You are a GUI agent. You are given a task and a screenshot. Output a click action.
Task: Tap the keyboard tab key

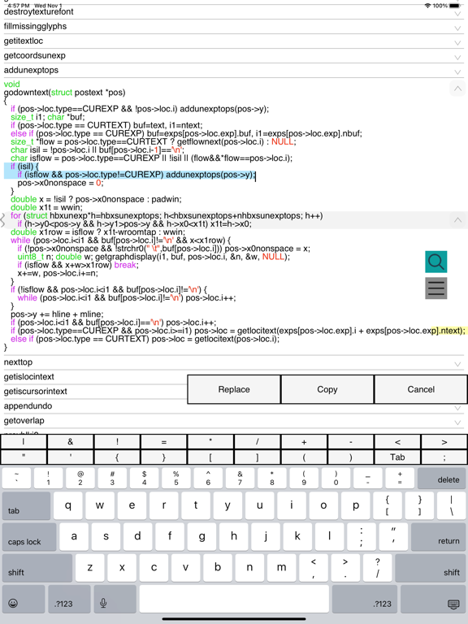[26, 506]
